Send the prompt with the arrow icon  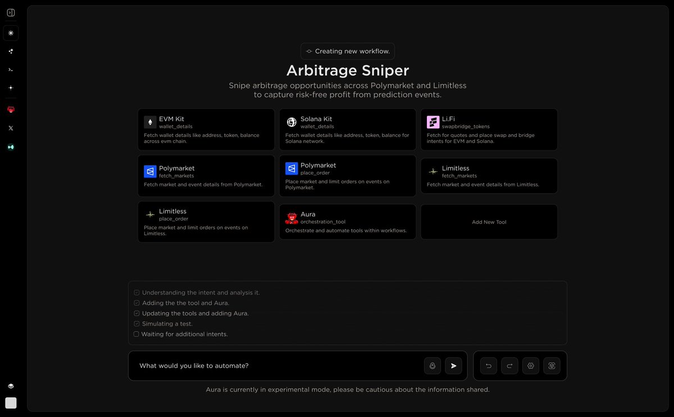pyautogui.click(x=453, y=366)
